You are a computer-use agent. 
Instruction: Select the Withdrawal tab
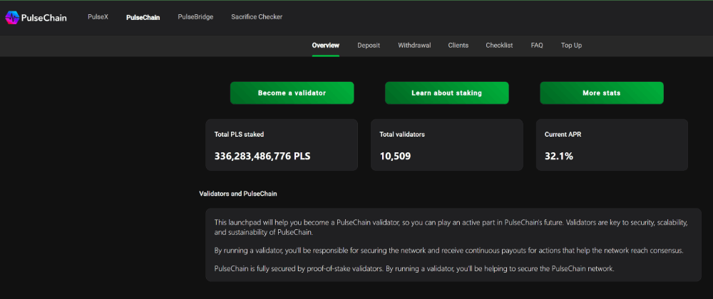[414, 46]
